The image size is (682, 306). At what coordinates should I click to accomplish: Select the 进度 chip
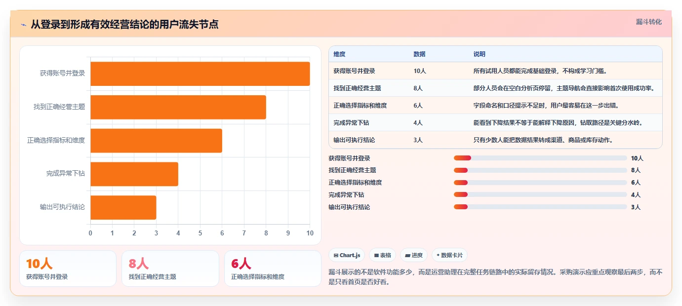413,255
